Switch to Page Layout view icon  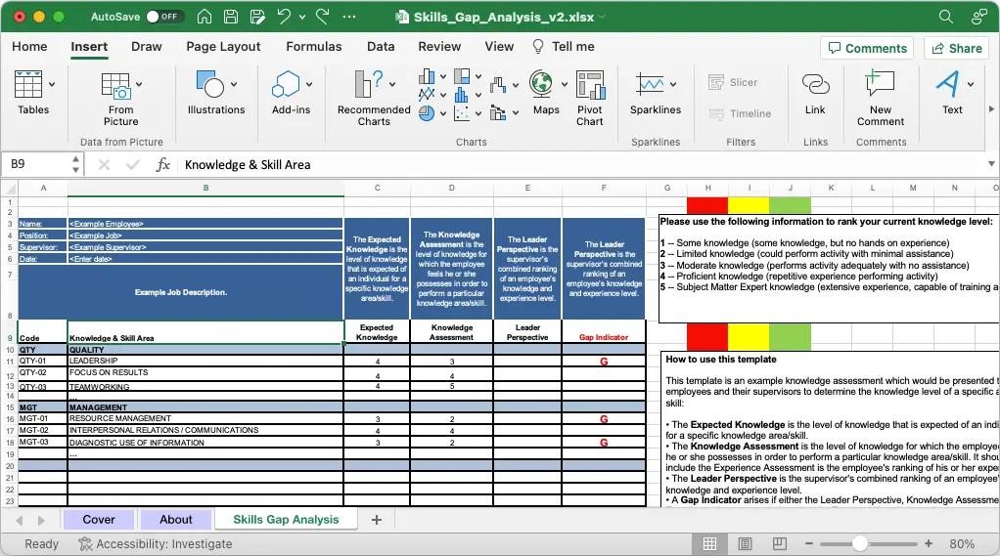[745, 544]
